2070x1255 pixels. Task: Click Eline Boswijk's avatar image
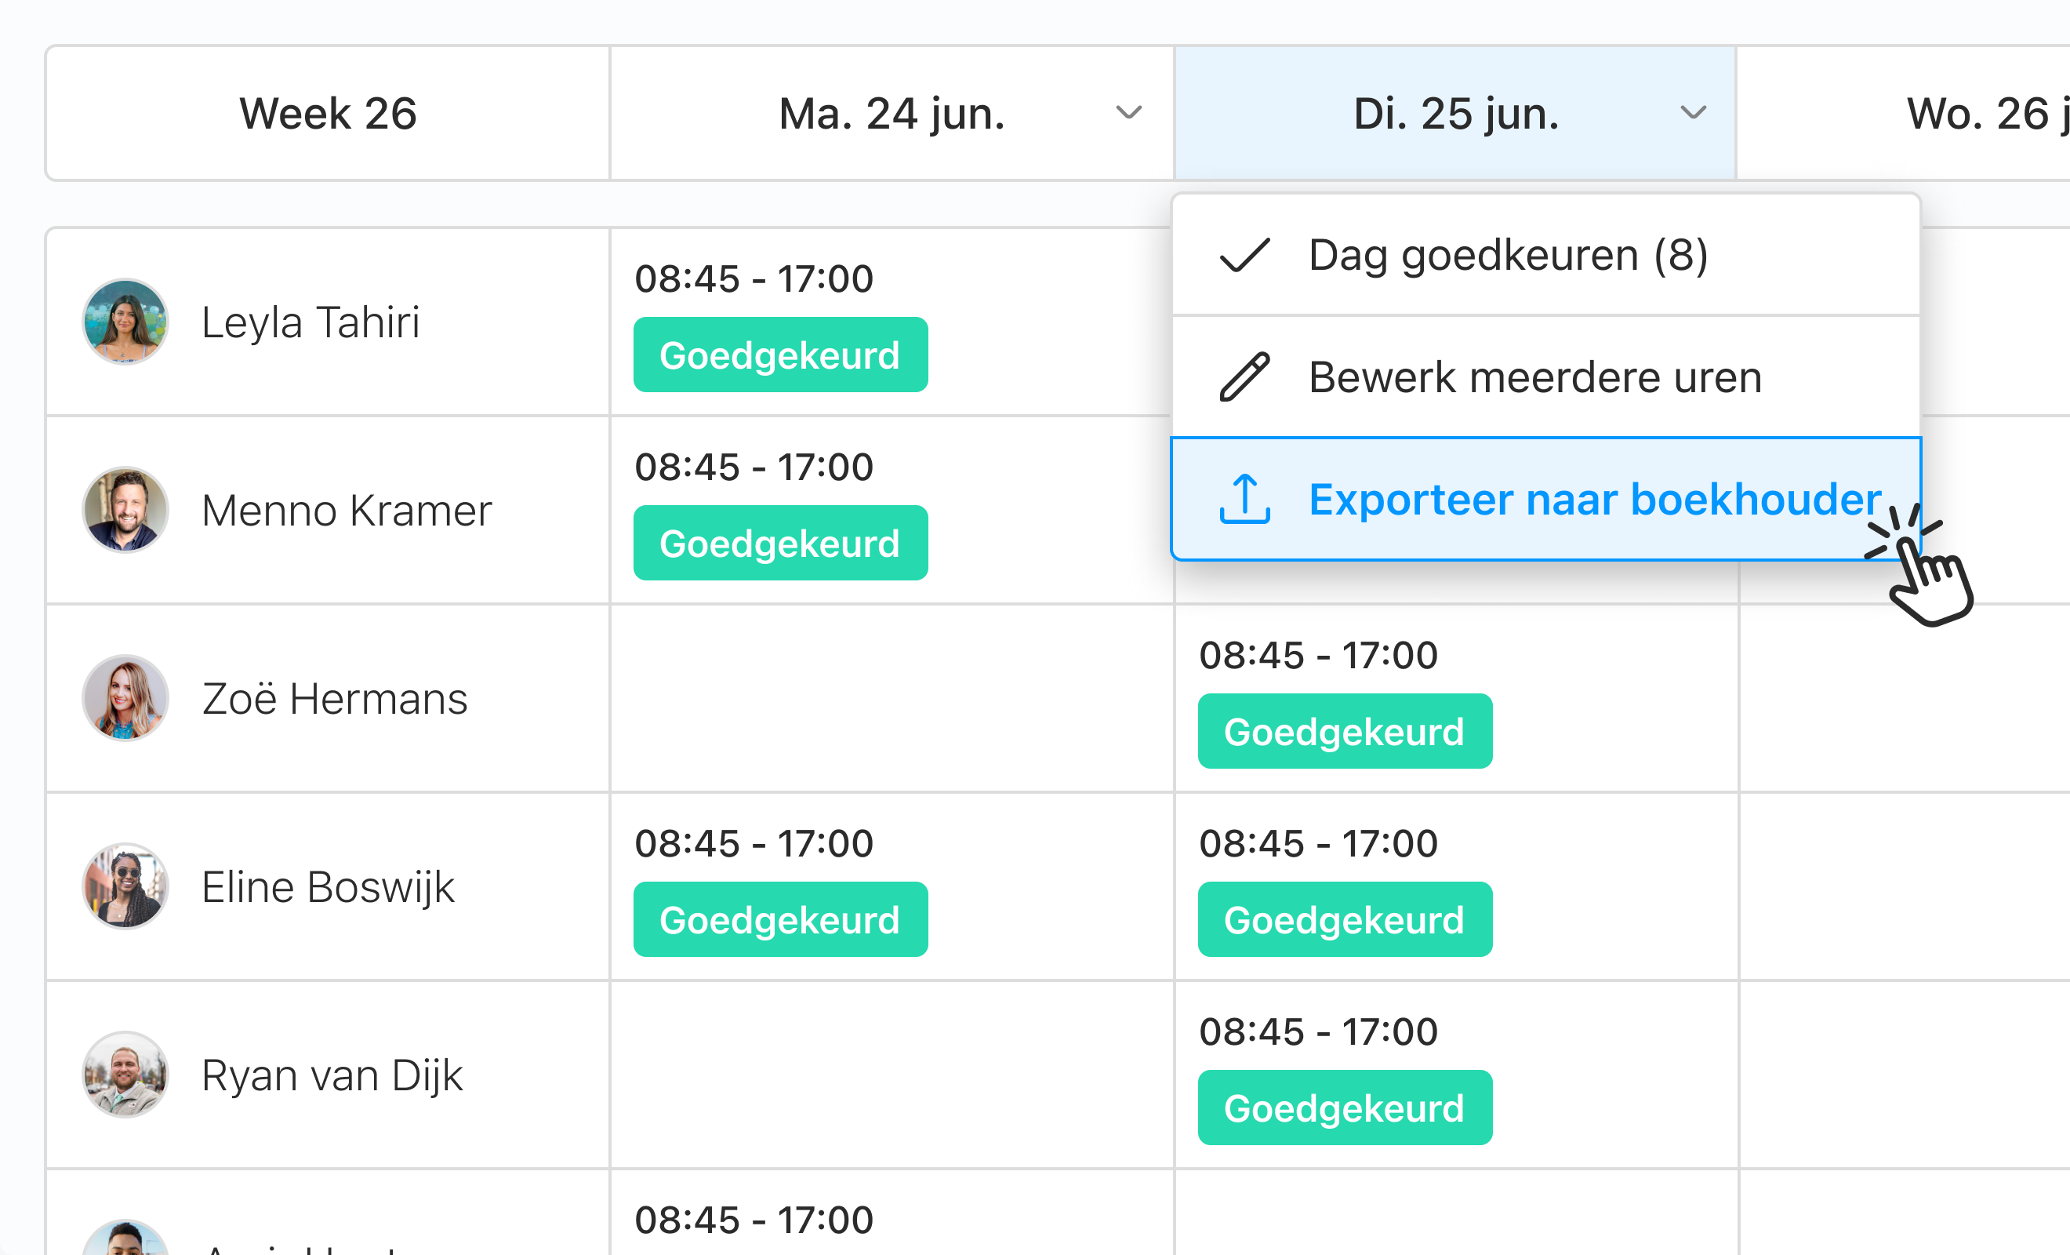point(125,886)
